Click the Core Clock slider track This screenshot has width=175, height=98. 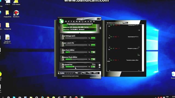[x=76, y=52]
